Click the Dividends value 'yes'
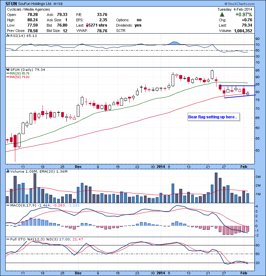This screenshot has width=266, height=276. point(138,25)
